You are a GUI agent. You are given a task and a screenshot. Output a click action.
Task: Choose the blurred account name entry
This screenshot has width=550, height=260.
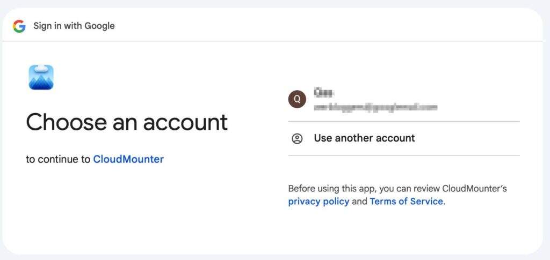(322, 92)
